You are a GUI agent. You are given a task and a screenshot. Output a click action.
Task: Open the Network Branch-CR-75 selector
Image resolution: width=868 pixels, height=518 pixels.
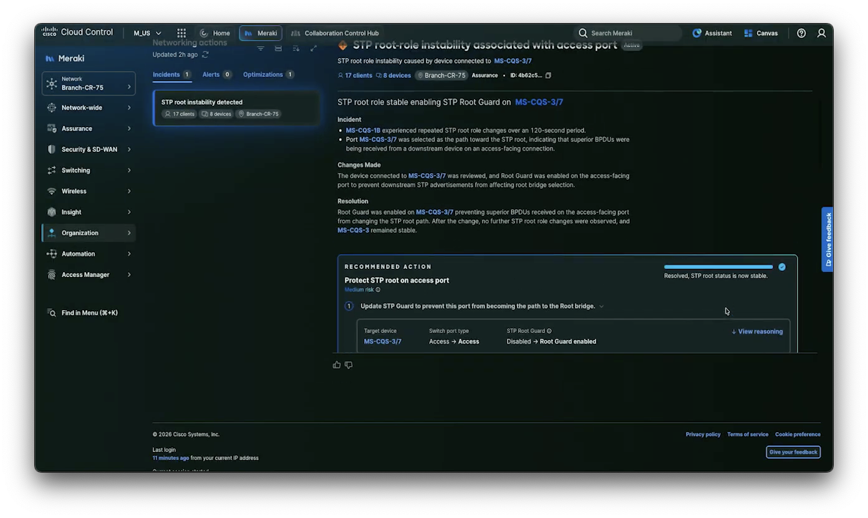tap(89, 83)
